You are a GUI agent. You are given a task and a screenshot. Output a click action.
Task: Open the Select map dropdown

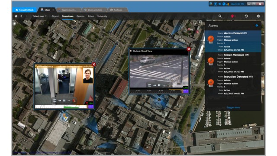[40, 16]
